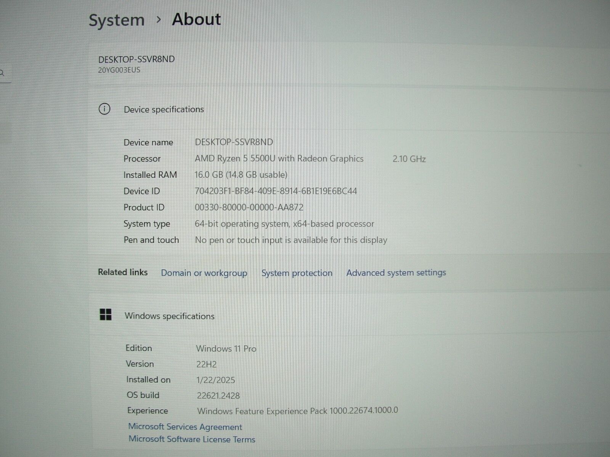Click RAM value 16.0 GB (14.8 GB usable)
Viewport: 610px width, 457px height.
coord(241,175)
